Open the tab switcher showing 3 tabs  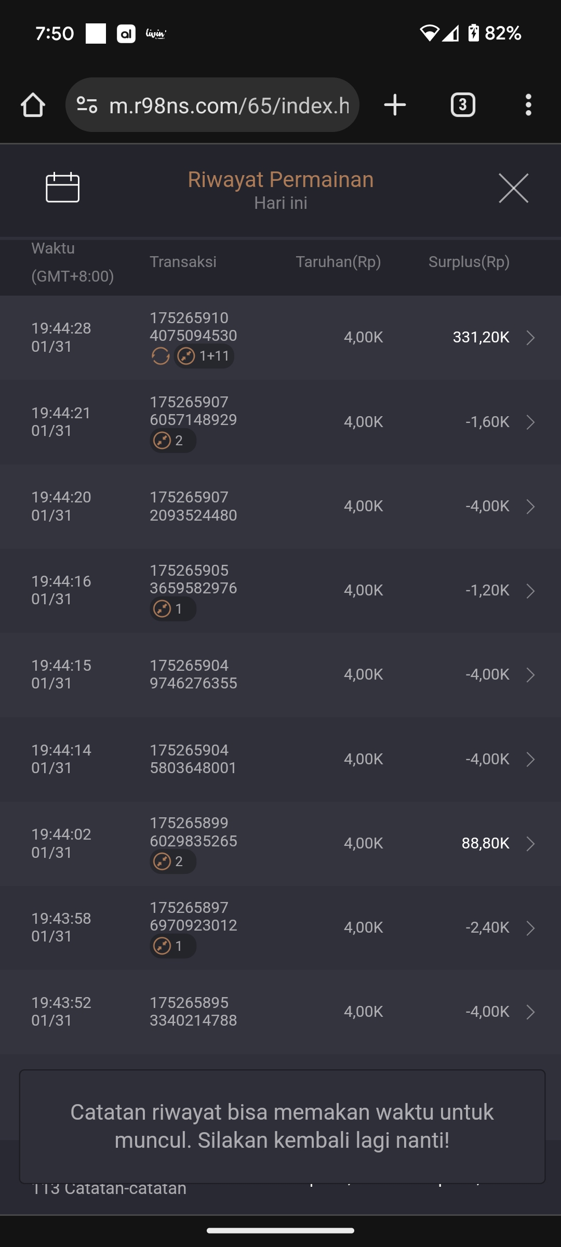point(463,105)
